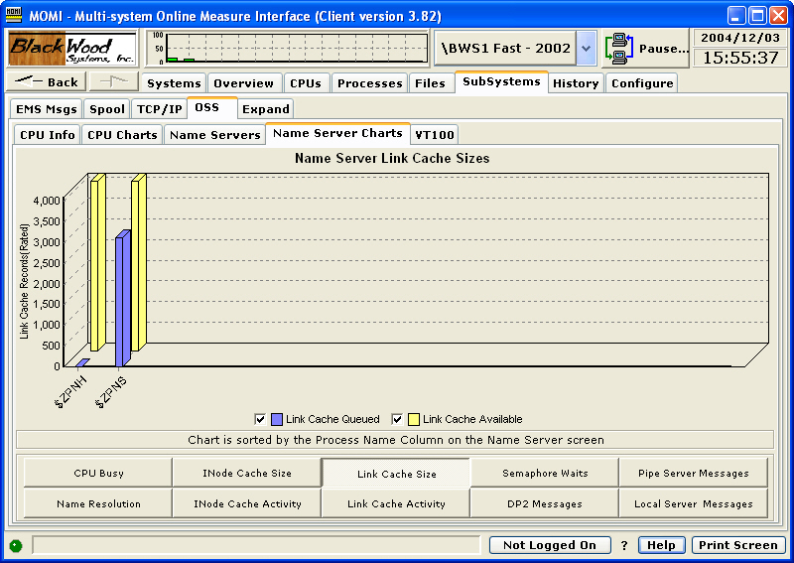Open the Processes main tab
The width and height of the screenshot is (794, 563).
point(369,83)
